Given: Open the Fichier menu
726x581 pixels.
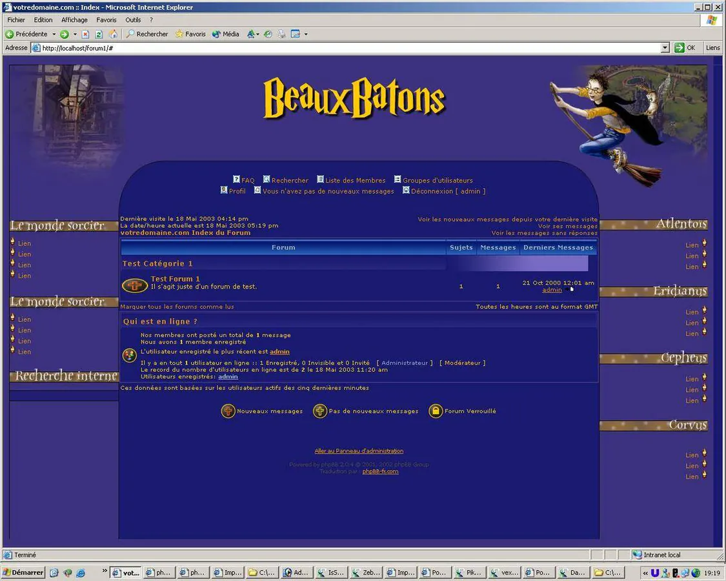Looking at the screenshot, I should click(16, 20).
